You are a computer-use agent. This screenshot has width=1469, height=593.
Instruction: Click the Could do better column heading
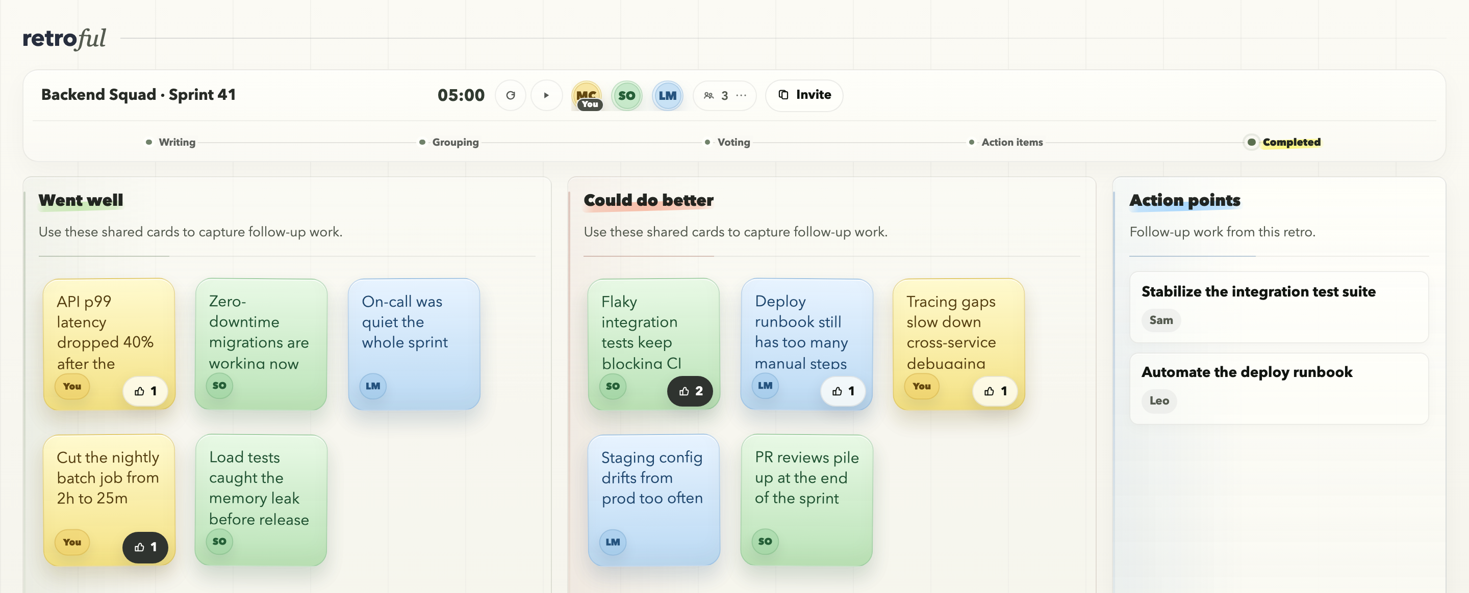pyautogui.click(x=648, y=201)
